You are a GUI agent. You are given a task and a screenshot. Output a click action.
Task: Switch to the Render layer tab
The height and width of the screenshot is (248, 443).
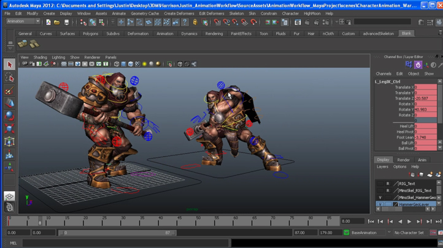[x=404, y=160]
